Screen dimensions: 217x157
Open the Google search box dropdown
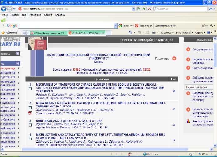[x=116, y=26]
